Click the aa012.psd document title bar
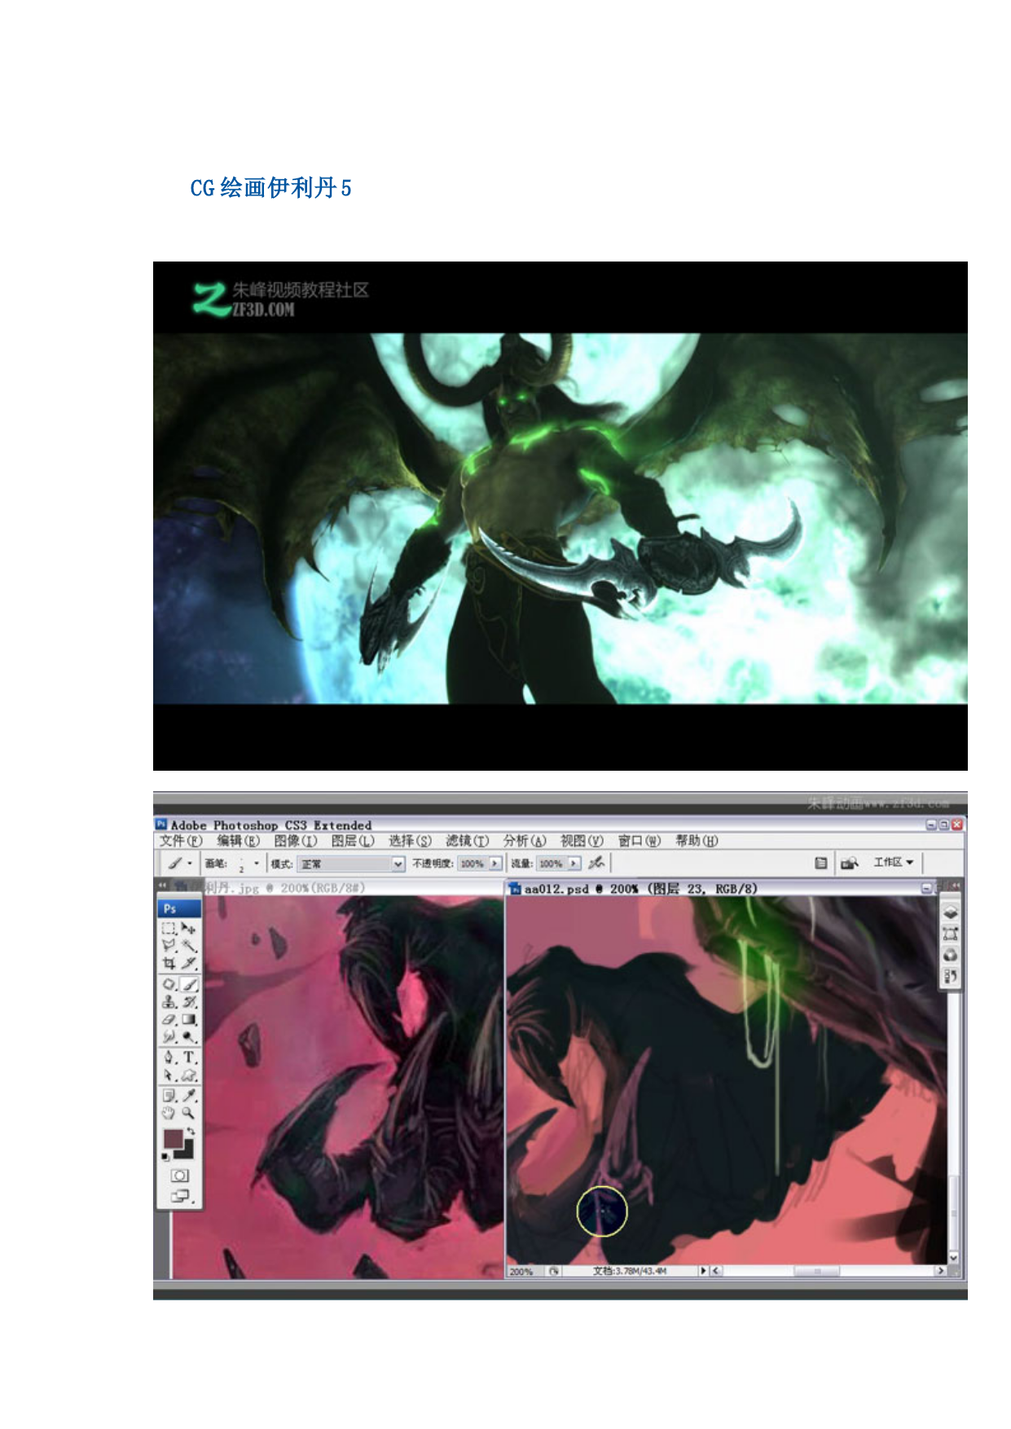The height and width of the screenshot is (1429, 1011). 721,889
